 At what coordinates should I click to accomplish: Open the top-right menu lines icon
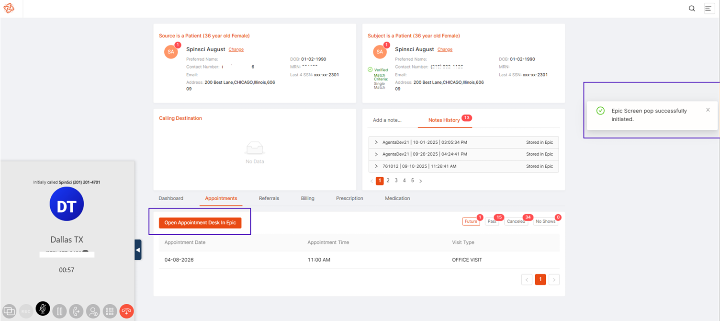pyautogui.click(x=709, y=8)
